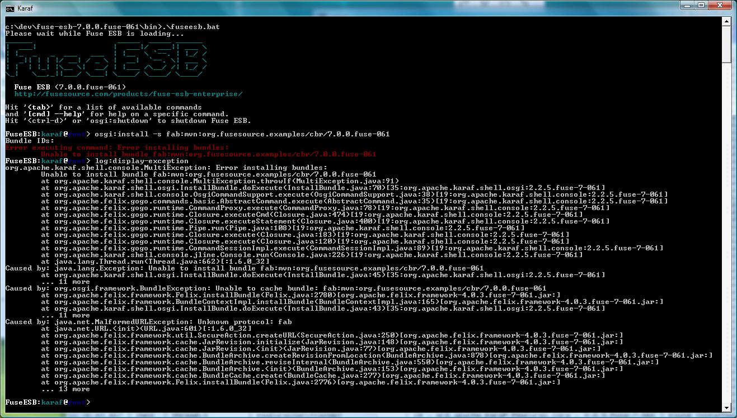Screen dimensions: 737x418
Task: Click the 'MalformedURLException: Unknown protocol: fab' line
Action: pos(148,322)
